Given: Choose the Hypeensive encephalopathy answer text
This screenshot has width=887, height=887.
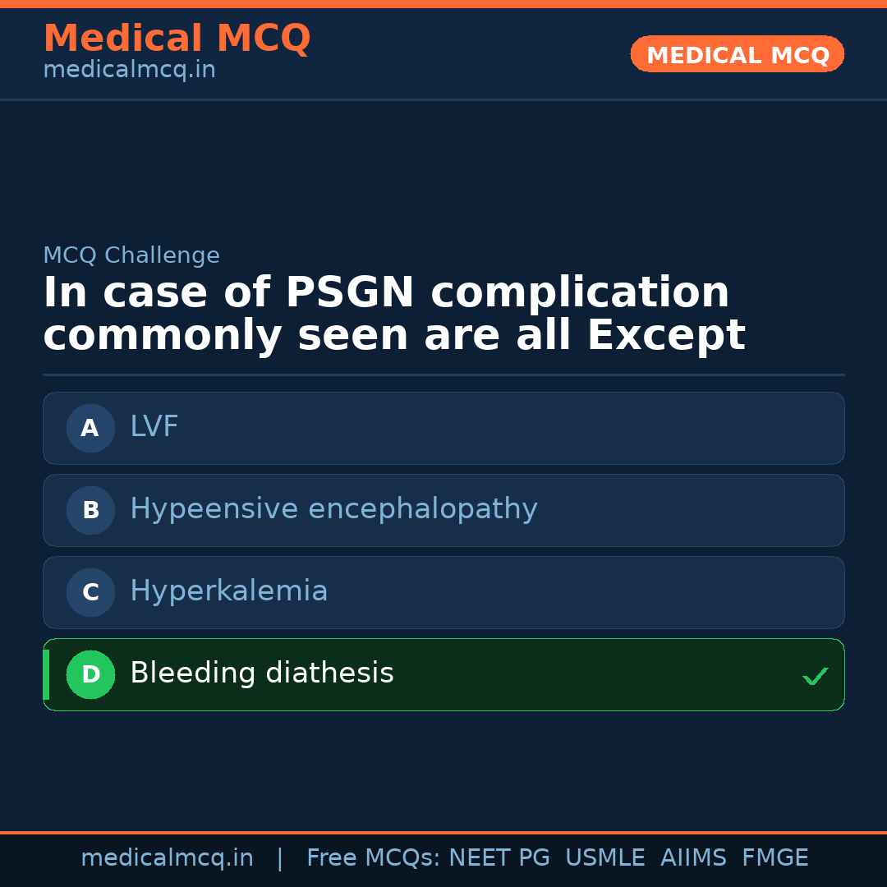Looking at the screenshot, I should [333, 509].
